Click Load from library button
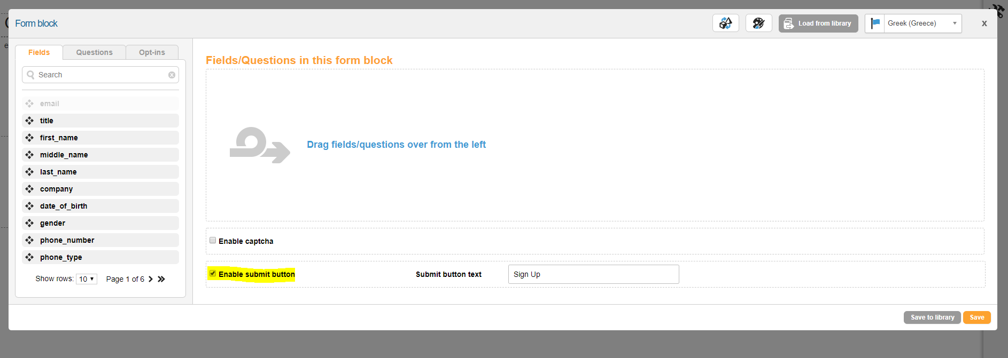 [x=818, y=23]
